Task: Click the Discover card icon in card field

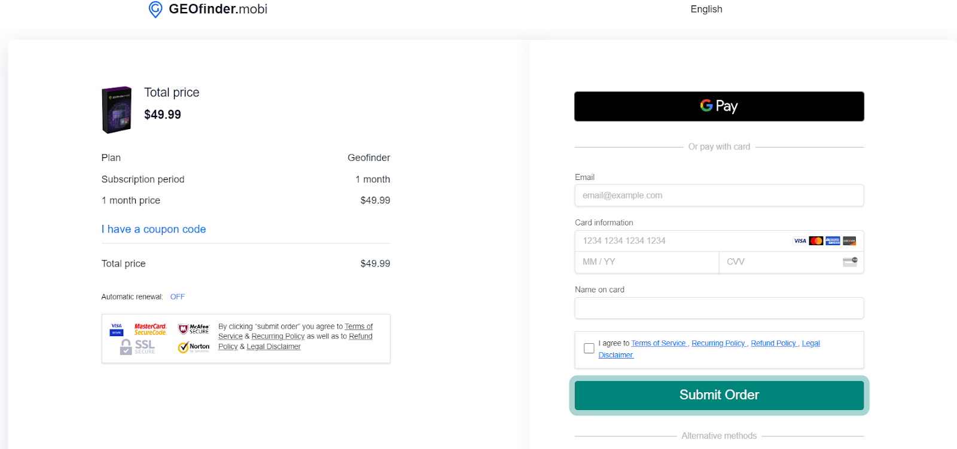Action: (849, 241)
